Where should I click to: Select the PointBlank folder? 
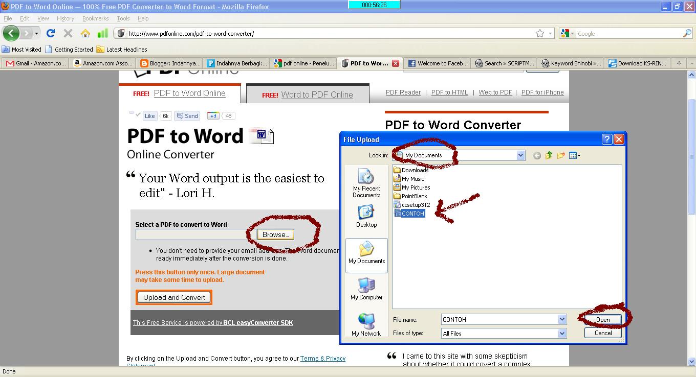(410, 196)
